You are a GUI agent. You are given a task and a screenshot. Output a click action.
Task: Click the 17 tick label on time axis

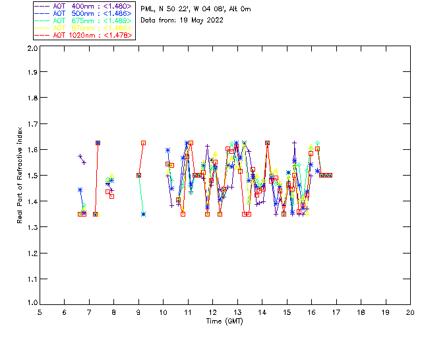point(336,313)
